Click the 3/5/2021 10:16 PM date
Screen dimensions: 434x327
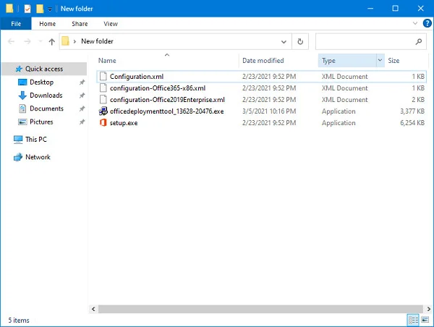click(x=269, y=111)
